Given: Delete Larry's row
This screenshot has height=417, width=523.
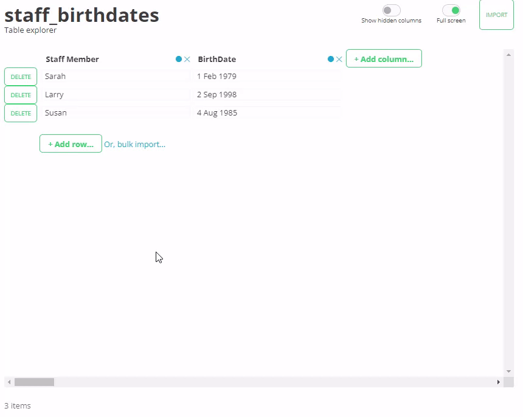Looking at the screenshot, I should click(20, 95).
